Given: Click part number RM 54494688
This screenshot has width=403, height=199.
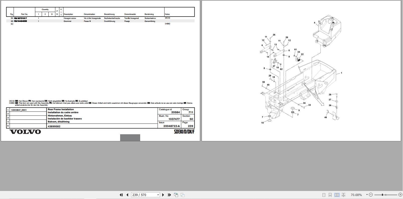Looking at the screenshot, I should pos(21,21).
